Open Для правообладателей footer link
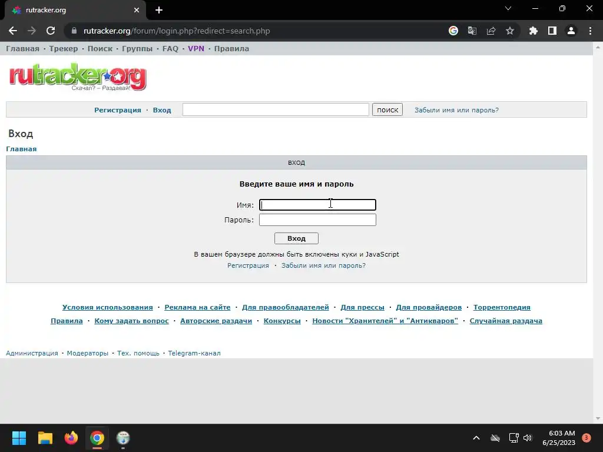 click(x=286, y=307)
